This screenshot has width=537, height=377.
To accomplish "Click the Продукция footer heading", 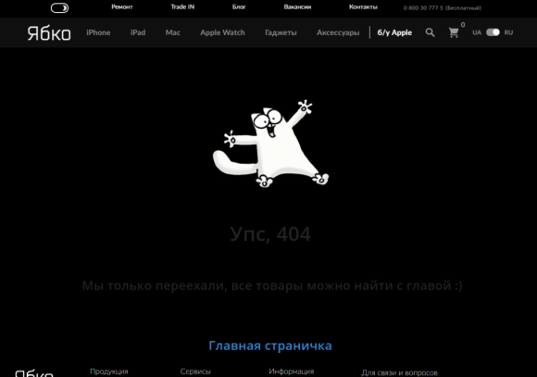I will pos(109,371).
